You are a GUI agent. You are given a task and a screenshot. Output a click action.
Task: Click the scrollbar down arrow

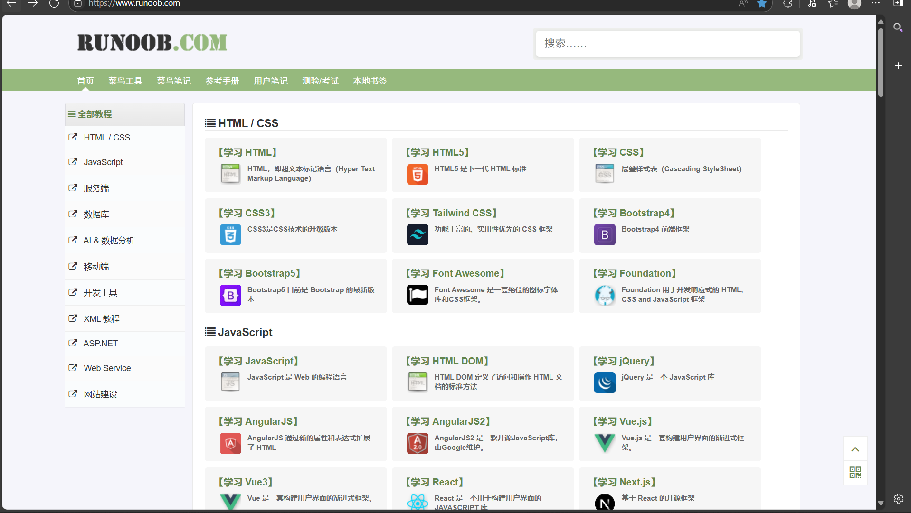point(881,503)
